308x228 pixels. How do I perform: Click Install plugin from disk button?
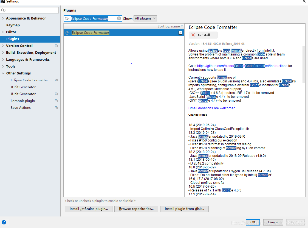184,209
